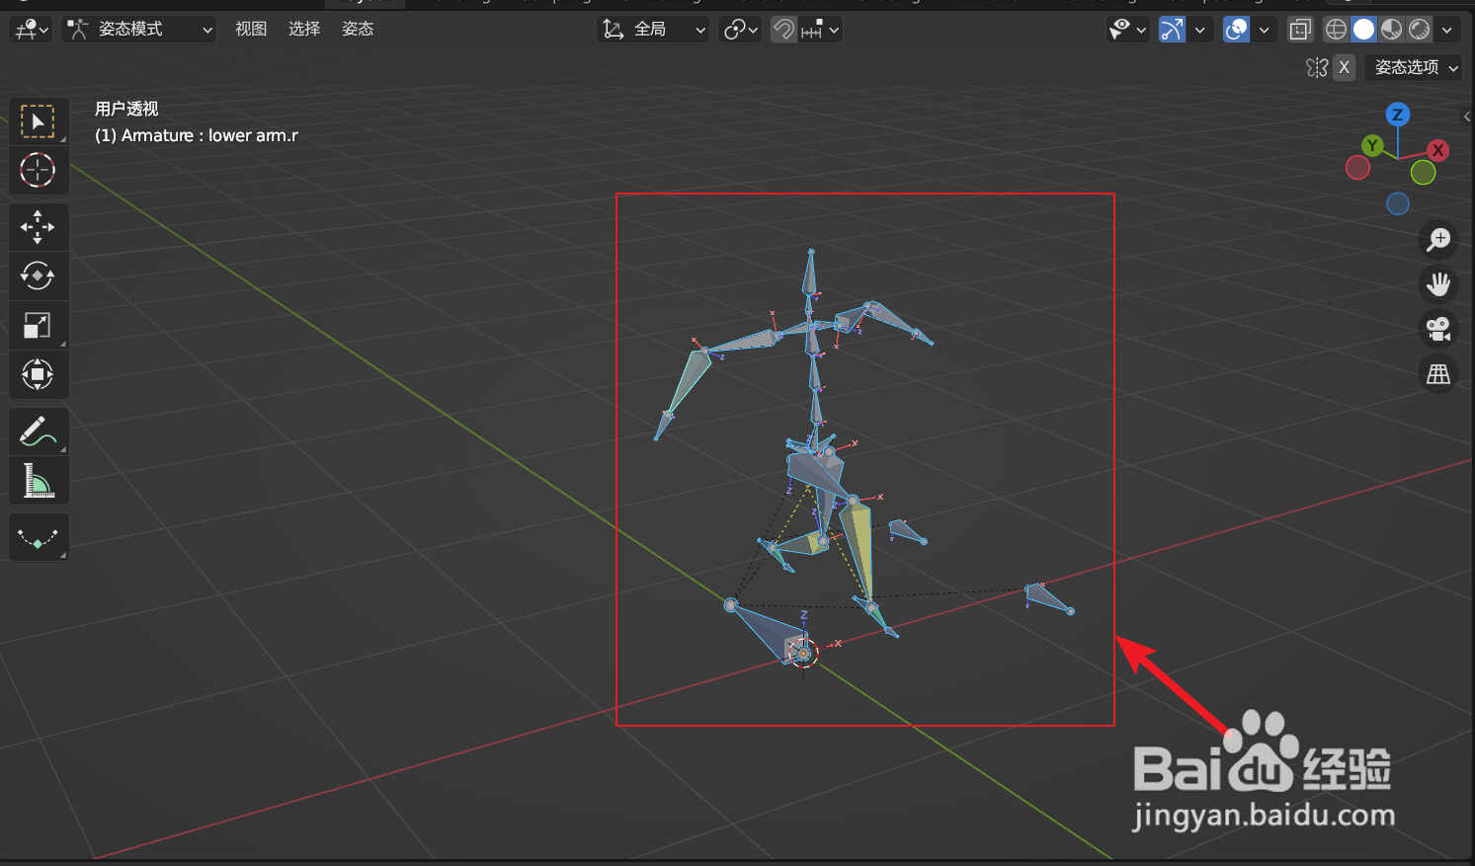Switch perspective/orthographic grid icon
The width and height of the screenshot is (1475, 866).
click(x=1438, y=374)
